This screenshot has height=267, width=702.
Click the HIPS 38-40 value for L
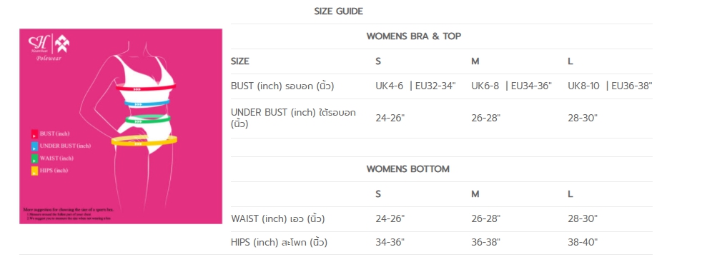click(583, 243)
